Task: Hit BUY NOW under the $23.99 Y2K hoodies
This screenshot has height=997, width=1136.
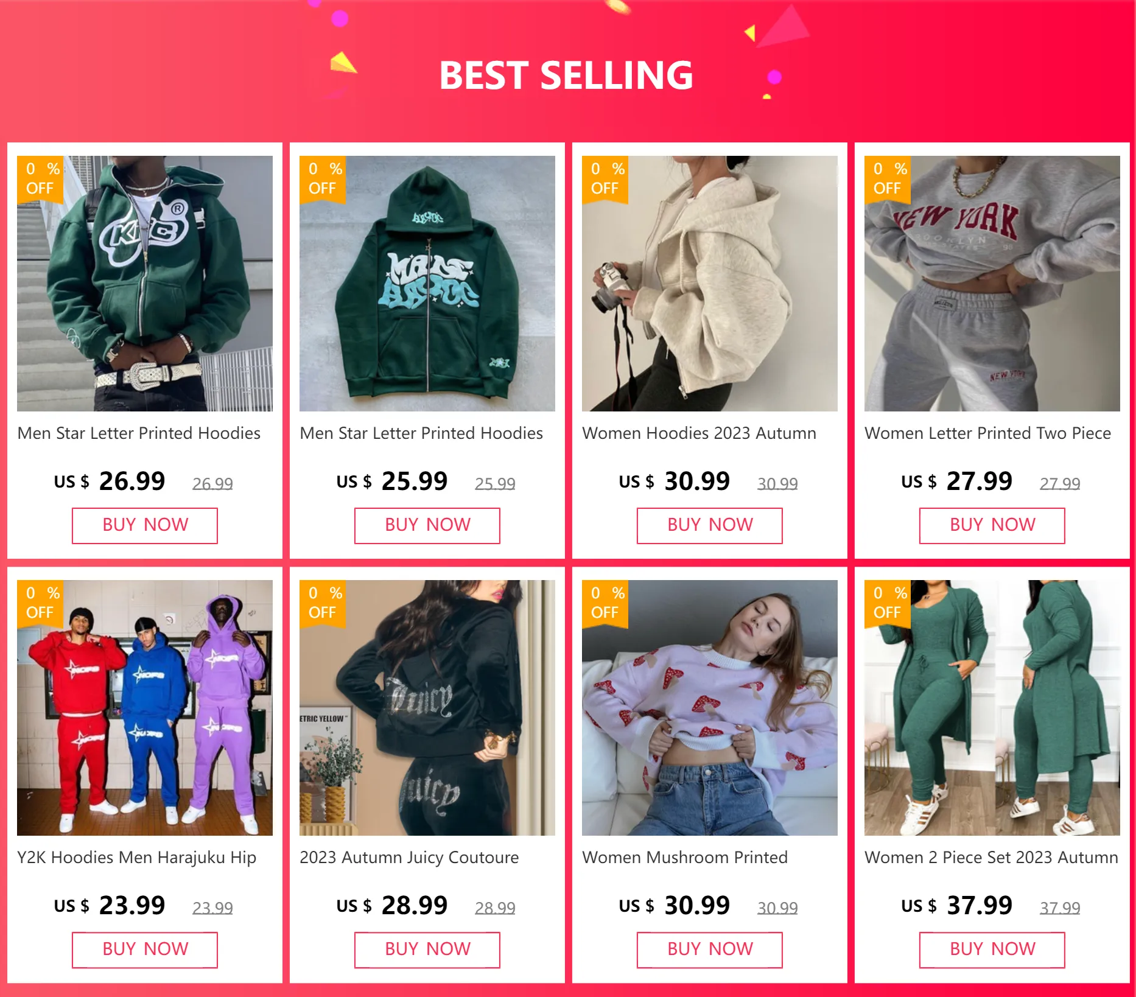Action: pyautogui.click(x=145, y=950)
